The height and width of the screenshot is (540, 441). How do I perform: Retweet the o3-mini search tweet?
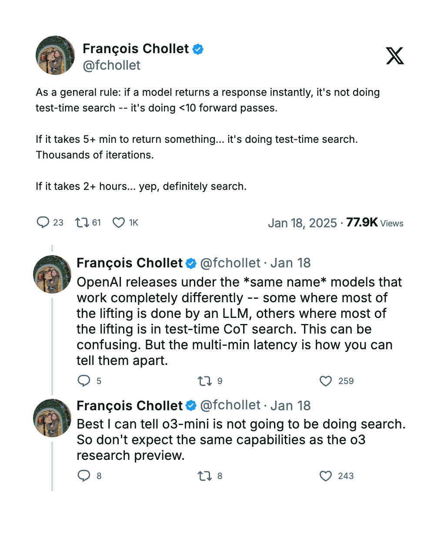pyautogui.click(x=204, y=476)
